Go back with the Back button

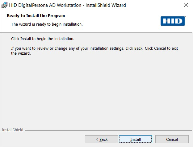(101, 139)
